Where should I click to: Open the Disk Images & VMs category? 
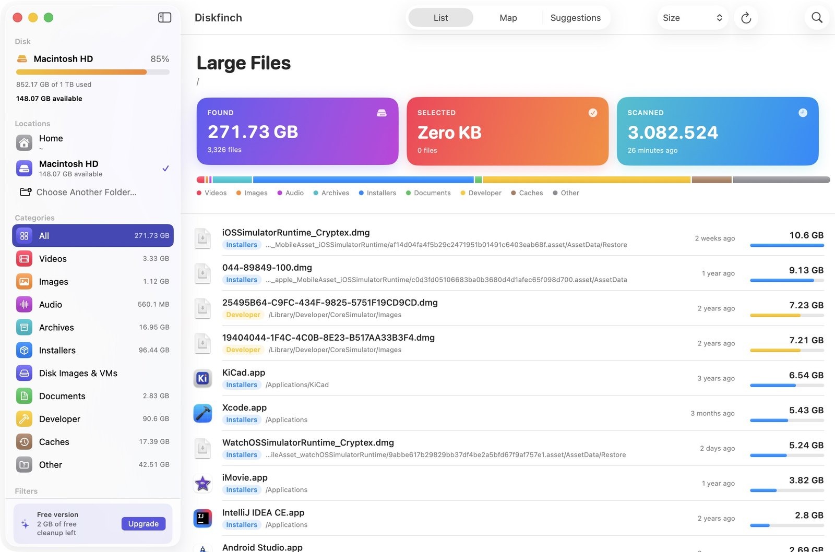point(93,373)
